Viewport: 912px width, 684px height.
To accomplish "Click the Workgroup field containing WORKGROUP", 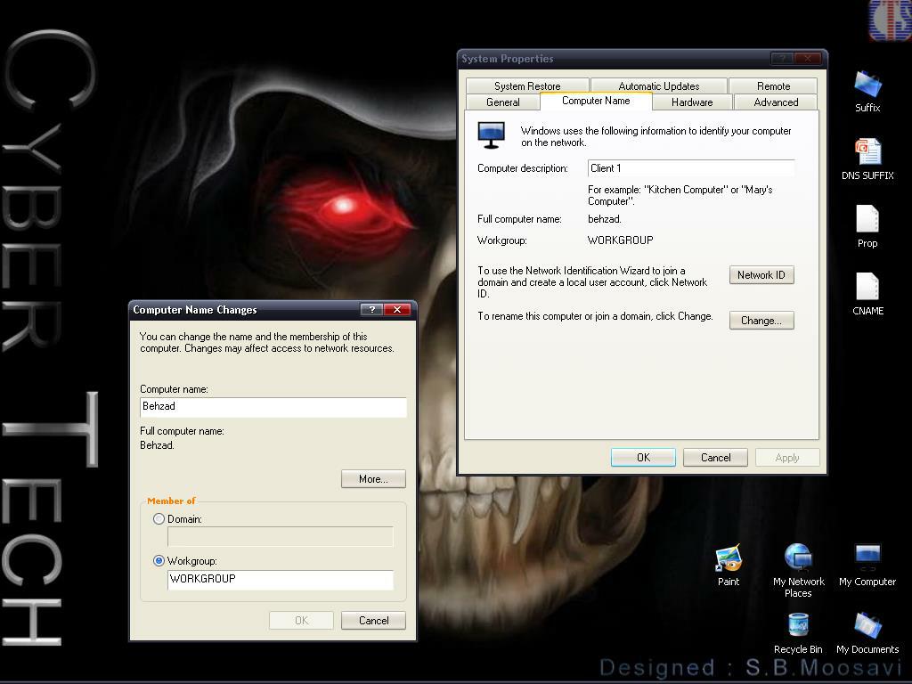I will pos(281,579).
